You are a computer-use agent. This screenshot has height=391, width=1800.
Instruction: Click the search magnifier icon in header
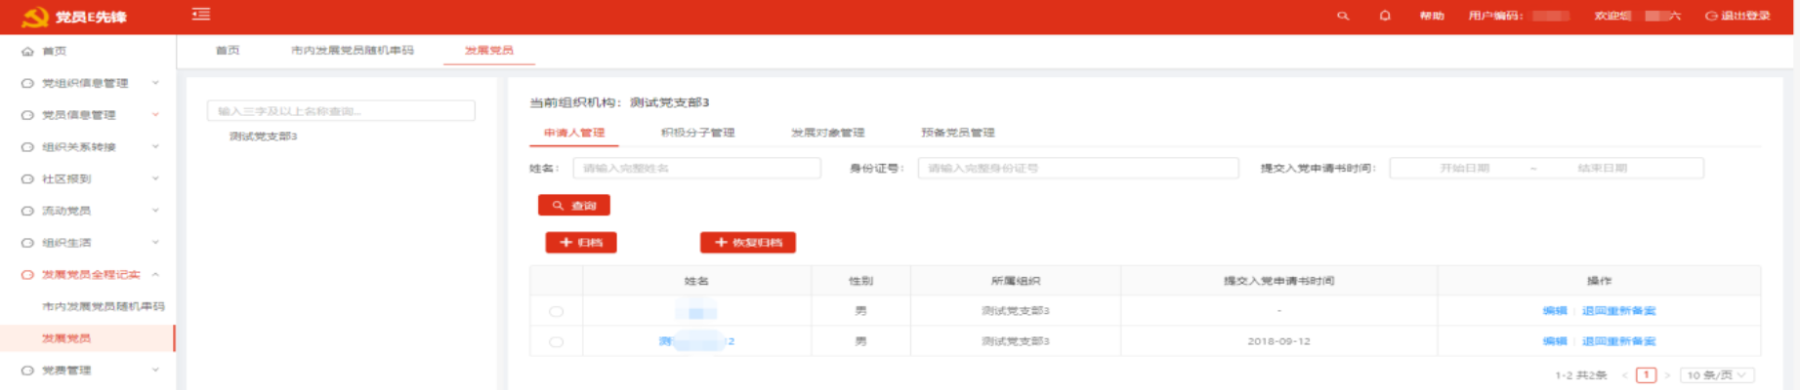pos(1343,16)
